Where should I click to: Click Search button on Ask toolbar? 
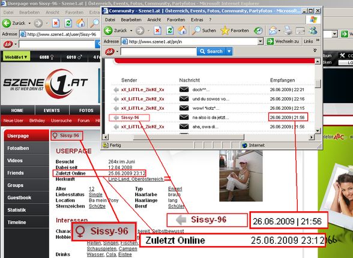[x=211, y=51]
